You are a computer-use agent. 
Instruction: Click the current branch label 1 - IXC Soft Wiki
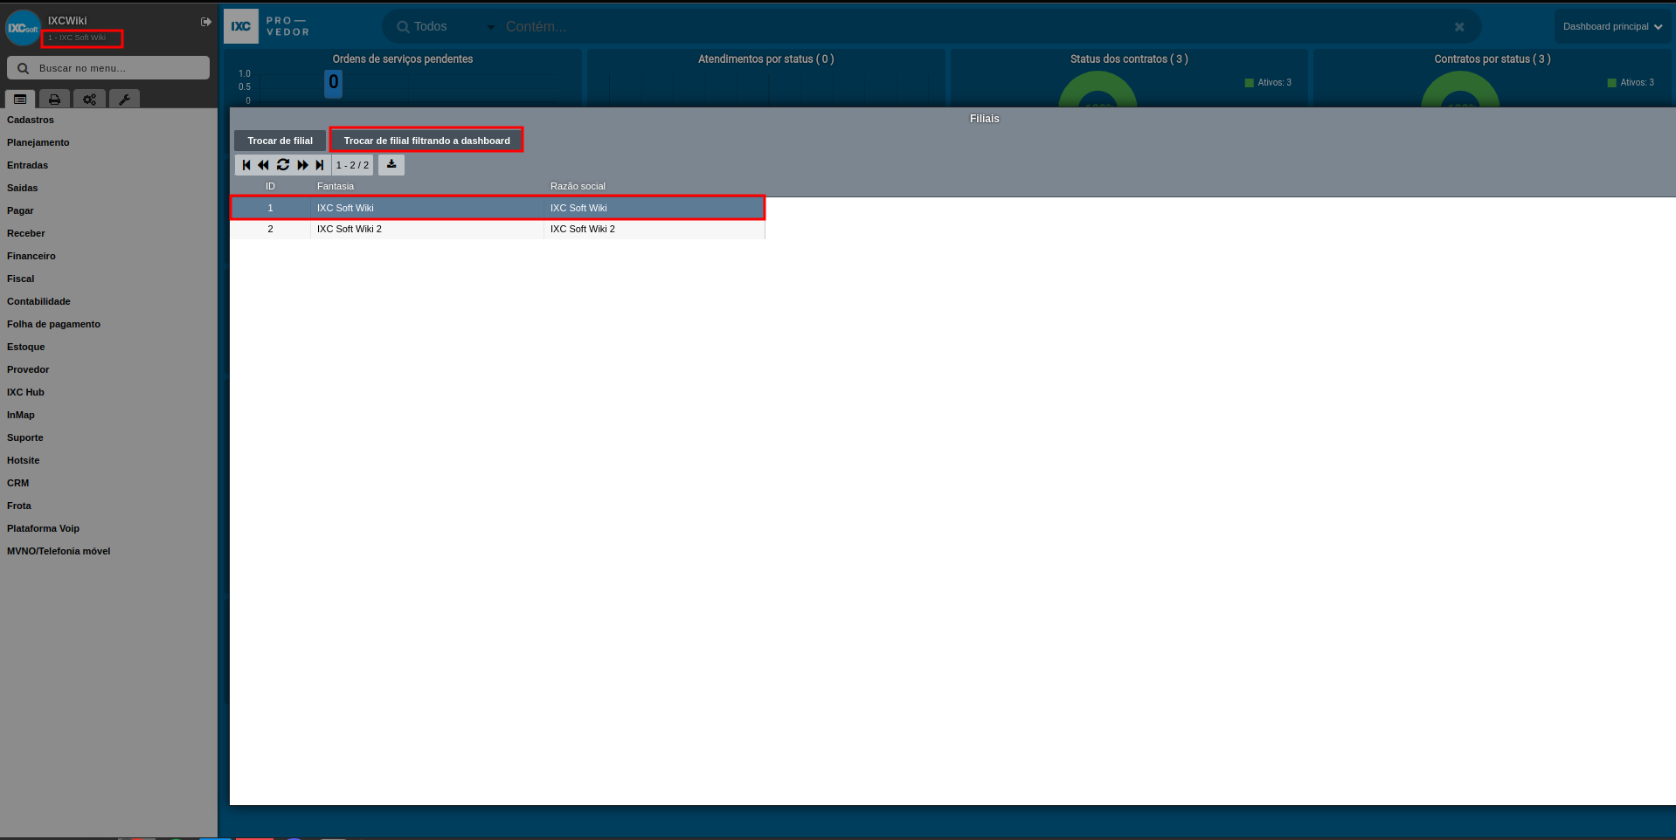(x=78, y=38)
